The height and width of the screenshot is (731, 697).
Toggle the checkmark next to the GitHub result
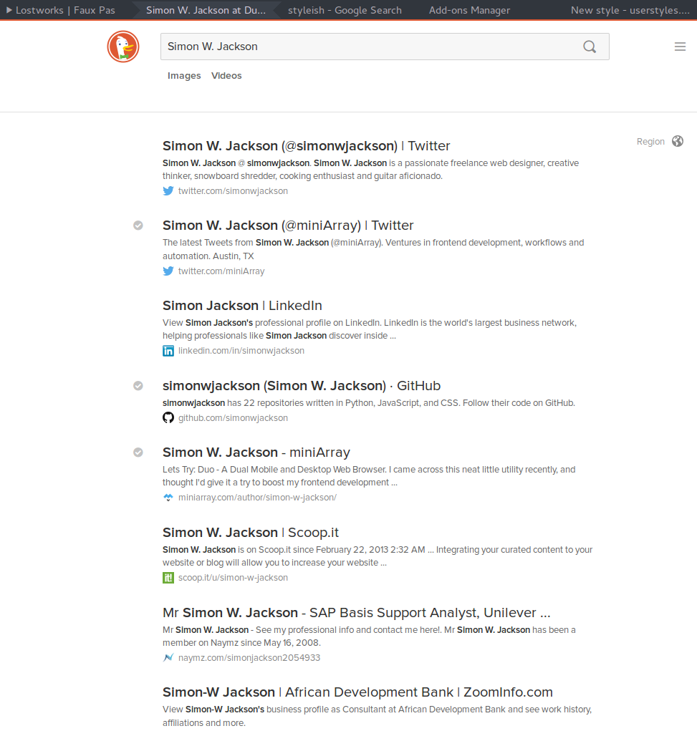tap(138, 385)
